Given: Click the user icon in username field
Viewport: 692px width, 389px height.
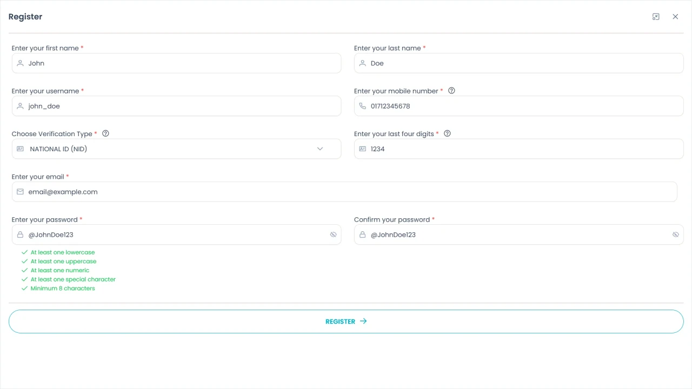Looking at the screenshot, I should (x=20, y=106).
